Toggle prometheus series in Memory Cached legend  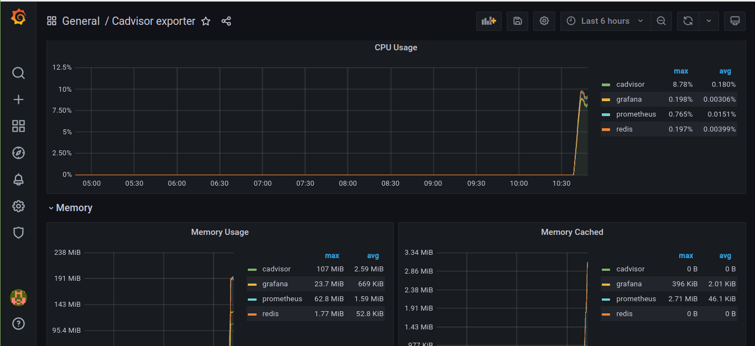pyautogui.click(x=636, y=299)
